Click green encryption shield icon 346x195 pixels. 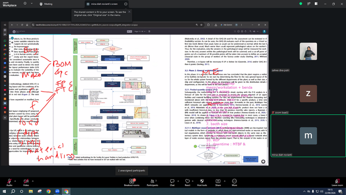pyautogui.click(x=301, y=4)
